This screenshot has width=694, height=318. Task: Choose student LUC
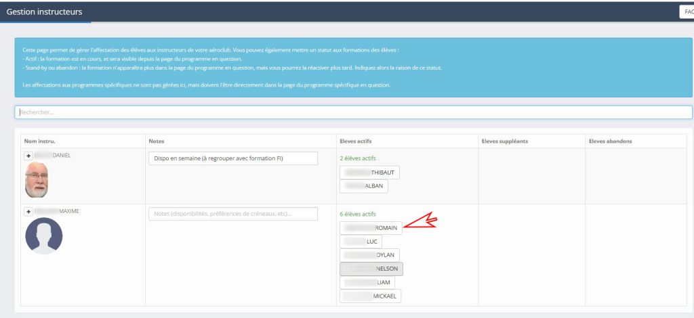pyautogui.click(x=361, y=242)
